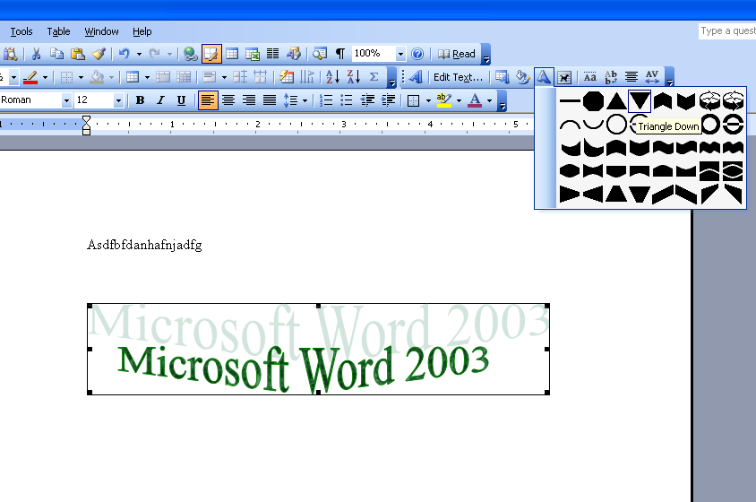The height and width of the screenshot is (502, 756).
Task: Open the font name dropdown arrow
Action: [x=66, y=100]
